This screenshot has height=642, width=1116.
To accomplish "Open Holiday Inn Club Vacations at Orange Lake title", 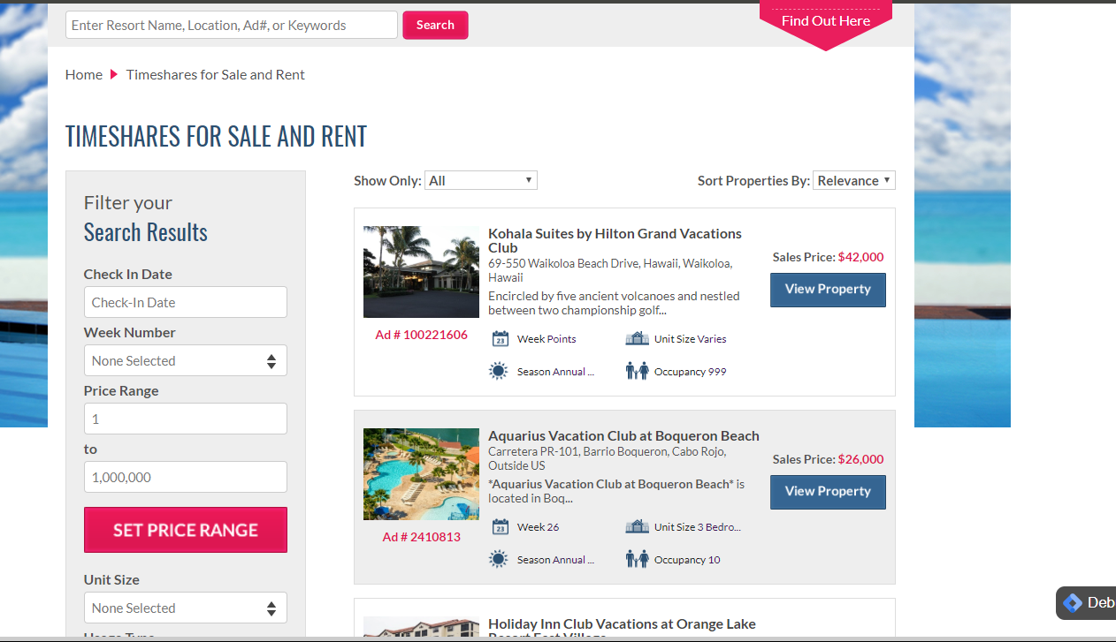I will (x=622, y=629).
